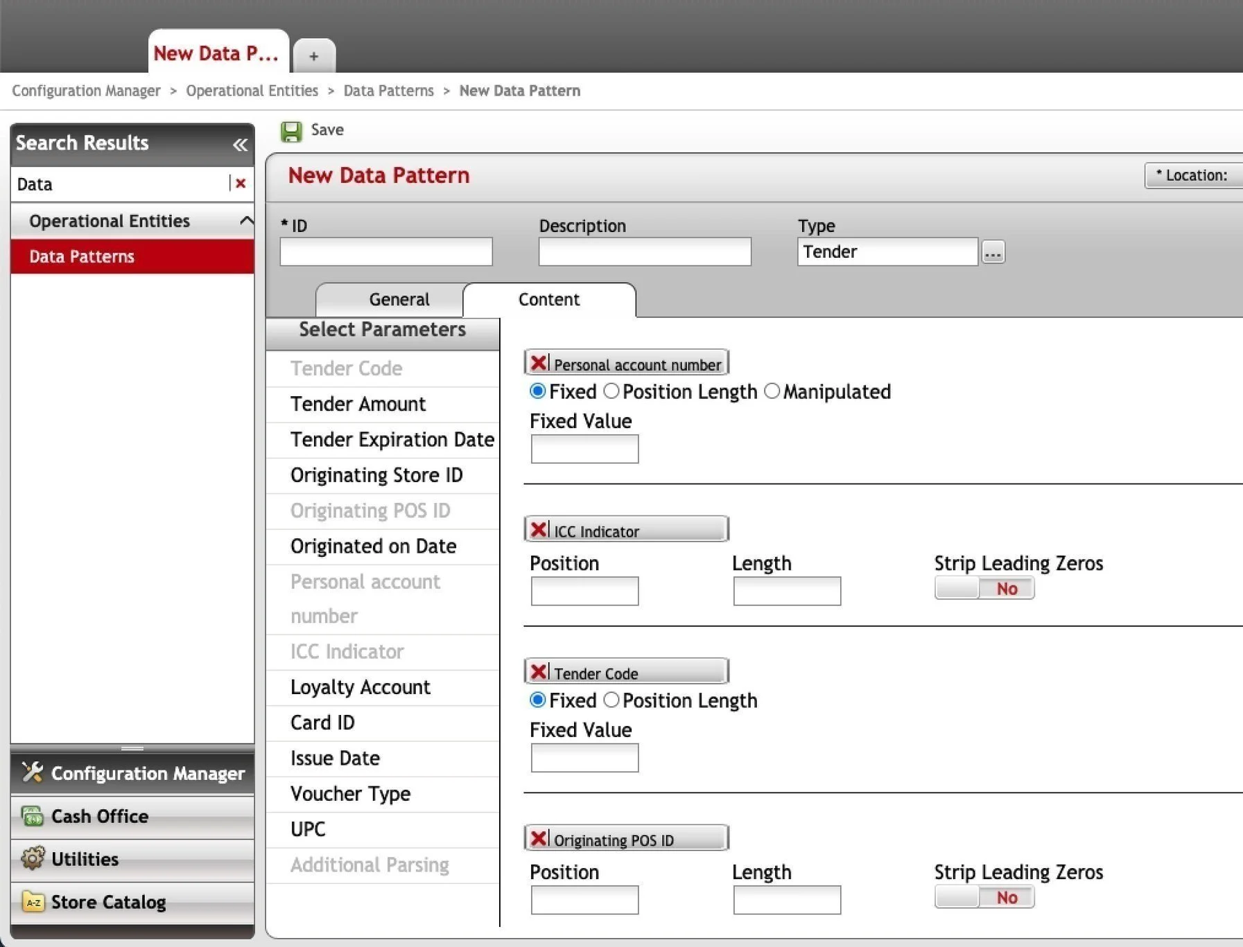Select Data Patterns in search results

click(x=132, y=256)
